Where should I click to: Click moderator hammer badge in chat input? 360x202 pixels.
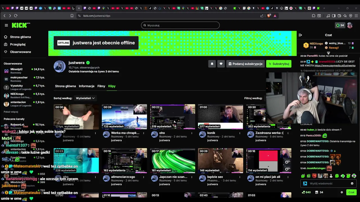[305, 183]
